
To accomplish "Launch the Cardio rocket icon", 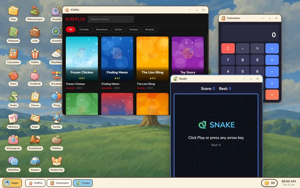I will point(57,121).
